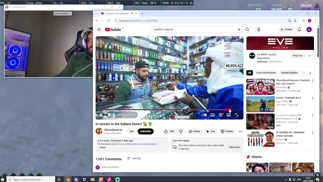This screenshot has height=182, width=323.
Task: Open the live chat replay panel
Action: click(234, 147)
